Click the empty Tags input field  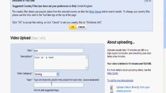[x=59, y=85]
